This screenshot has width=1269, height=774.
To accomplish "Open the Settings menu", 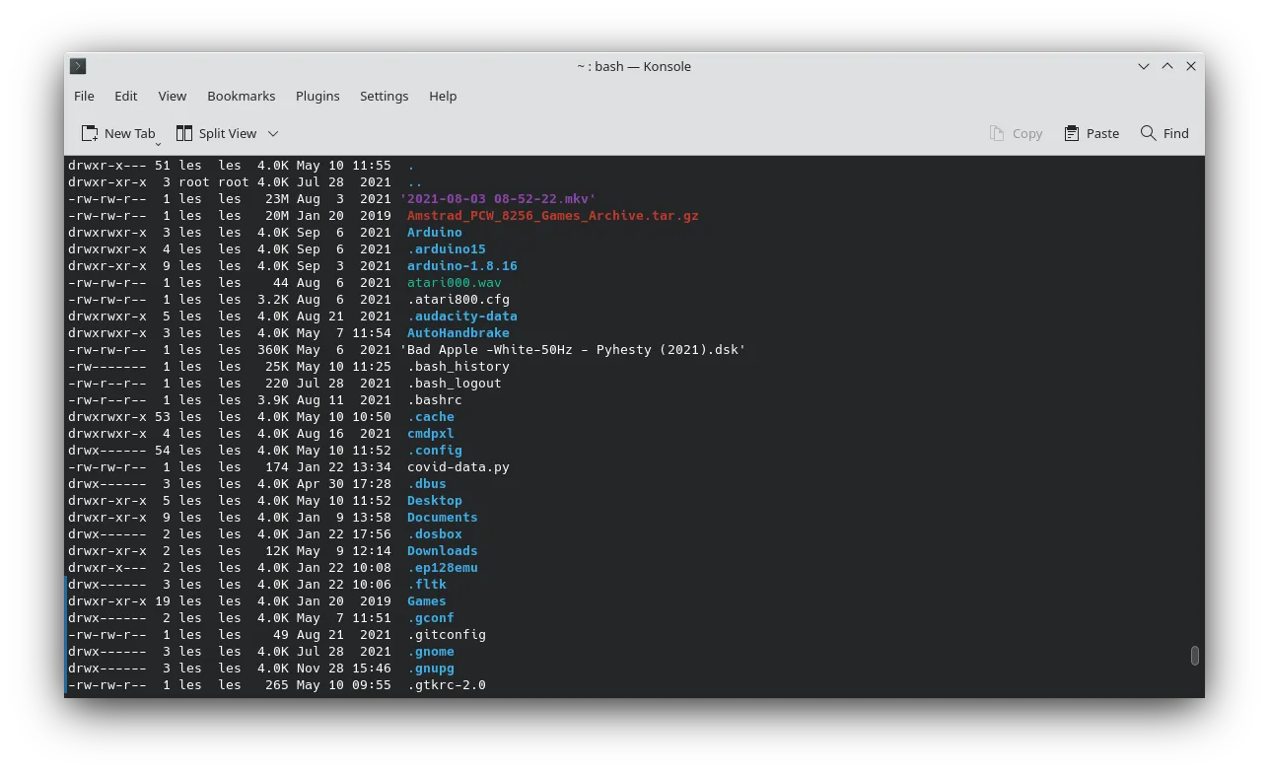I will click(384, 96).
